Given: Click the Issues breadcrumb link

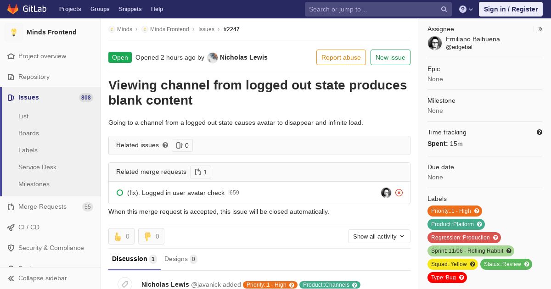Looking at the screenshot, I should 206,29.
